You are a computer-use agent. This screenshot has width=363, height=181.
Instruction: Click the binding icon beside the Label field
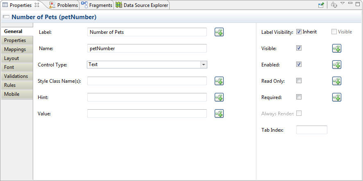[219, 32]
